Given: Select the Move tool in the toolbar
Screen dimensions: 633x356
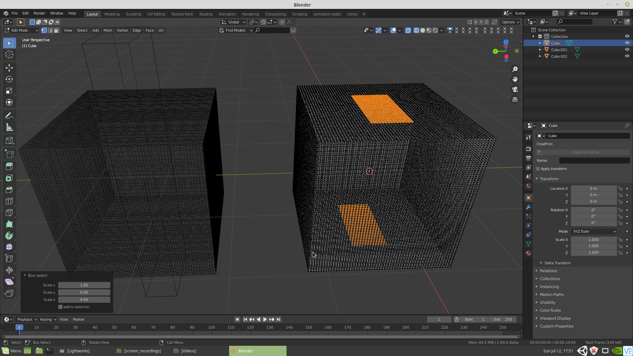Looking at the screenshot, I should [9, 68].
